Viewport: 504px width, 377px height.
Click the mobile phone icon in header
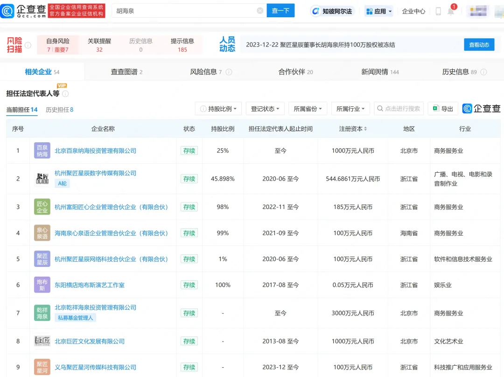[438, 11]
